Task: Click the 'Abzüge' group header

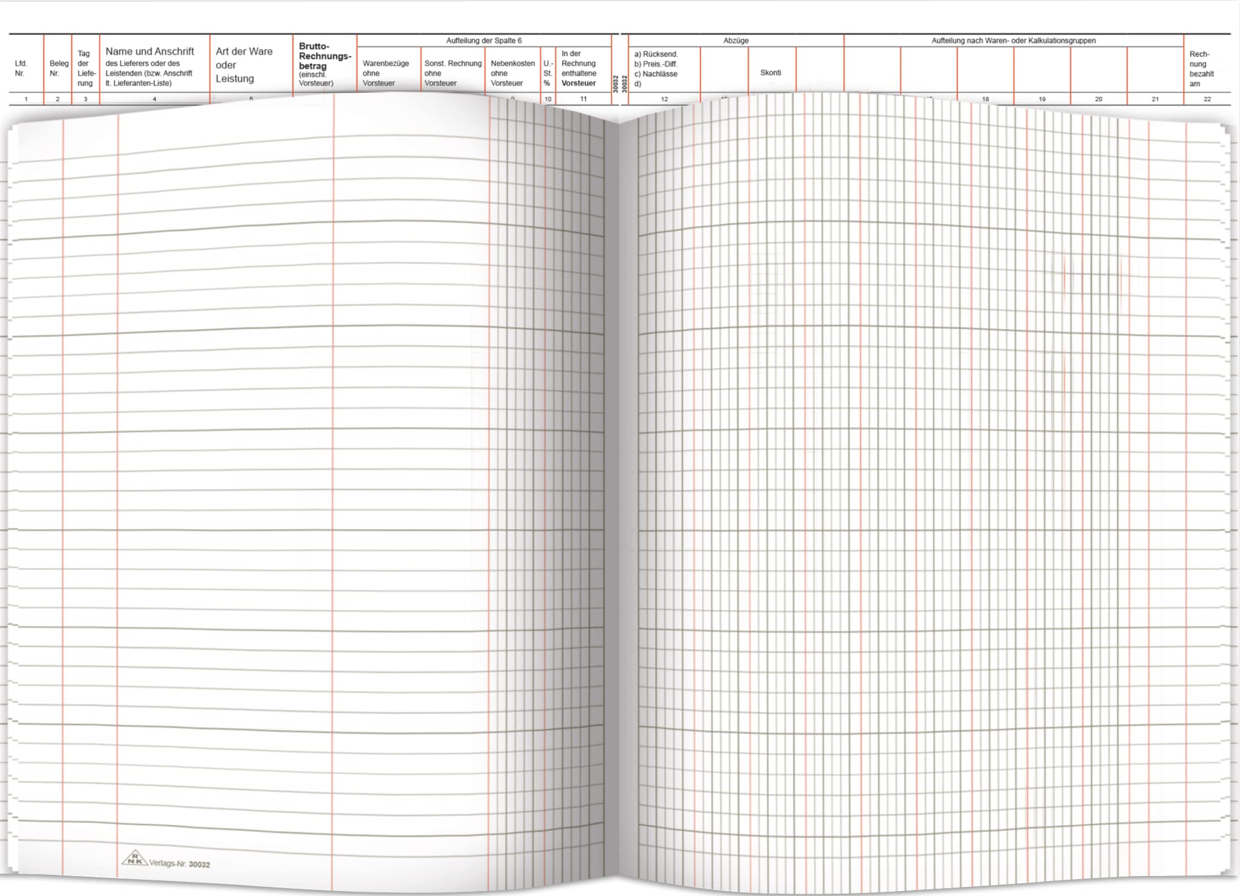Action: tap(736, 41)
